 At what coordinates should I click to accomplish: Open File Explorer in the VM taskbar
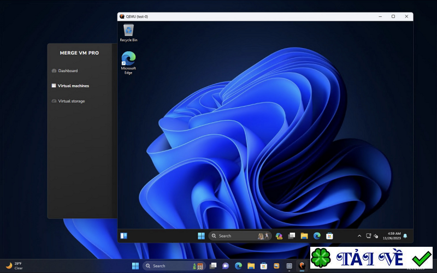[304, 236]
